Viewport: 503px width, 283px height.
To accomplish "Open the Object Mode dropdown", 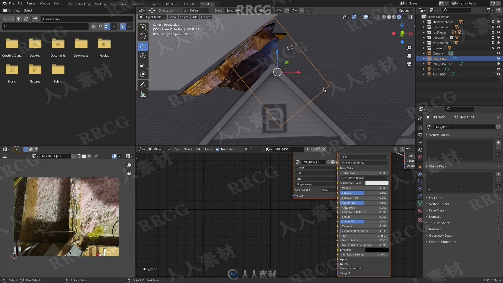I will tap(152, 17).
